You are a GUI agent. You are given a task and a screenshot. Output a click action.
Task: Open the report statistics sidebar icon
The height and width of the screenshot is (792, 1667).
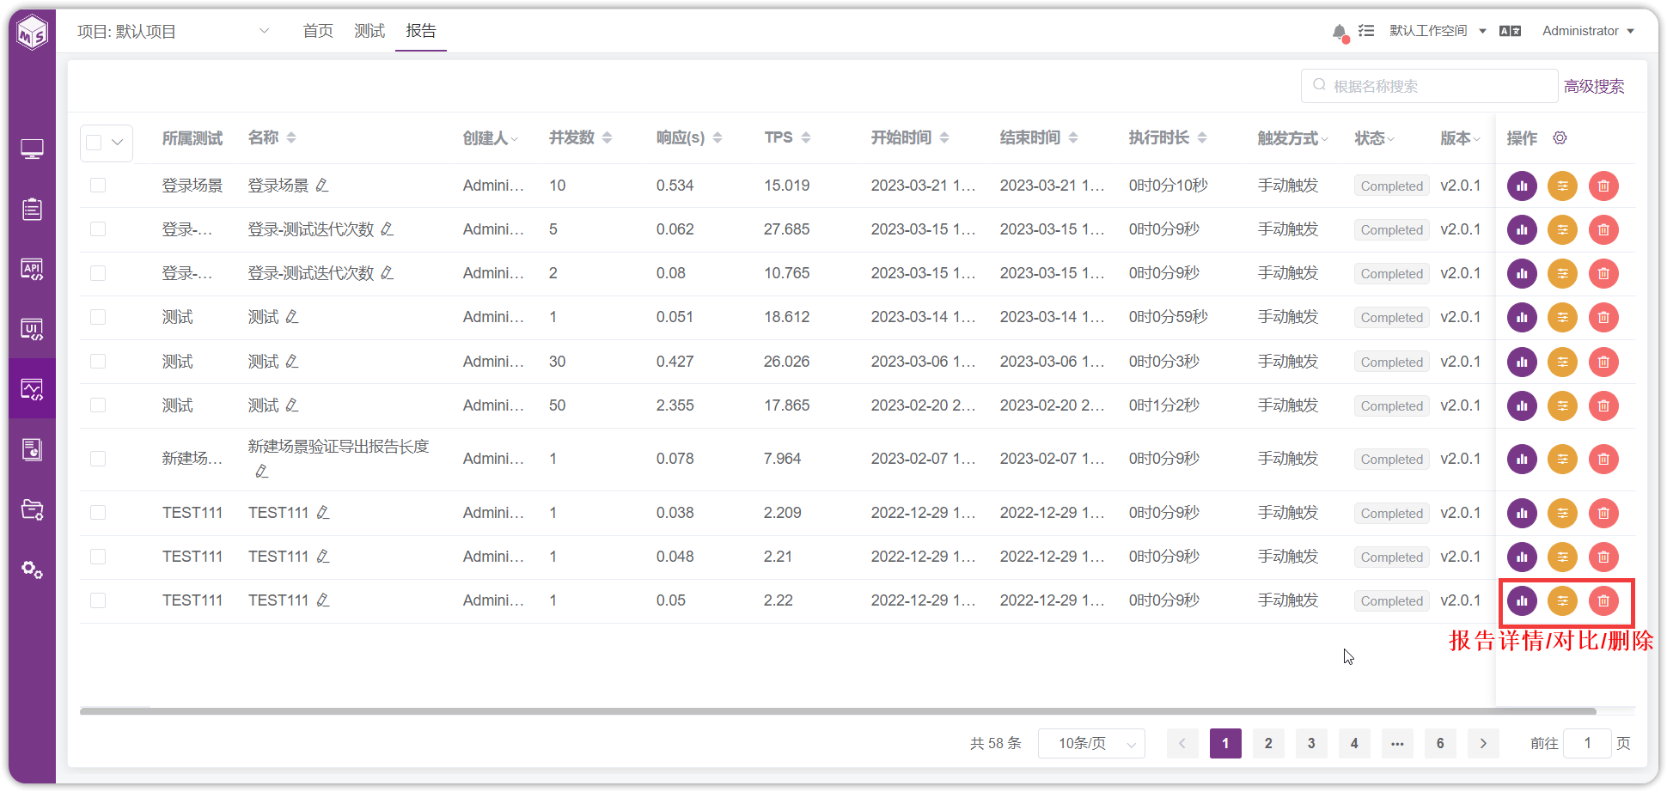tap(32, 449)
